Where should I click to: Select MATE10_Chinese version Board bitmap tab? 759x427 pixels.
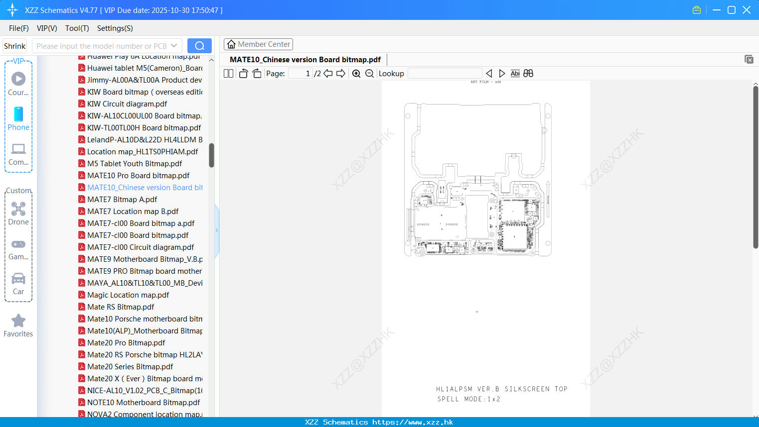(x=305, y=59)
